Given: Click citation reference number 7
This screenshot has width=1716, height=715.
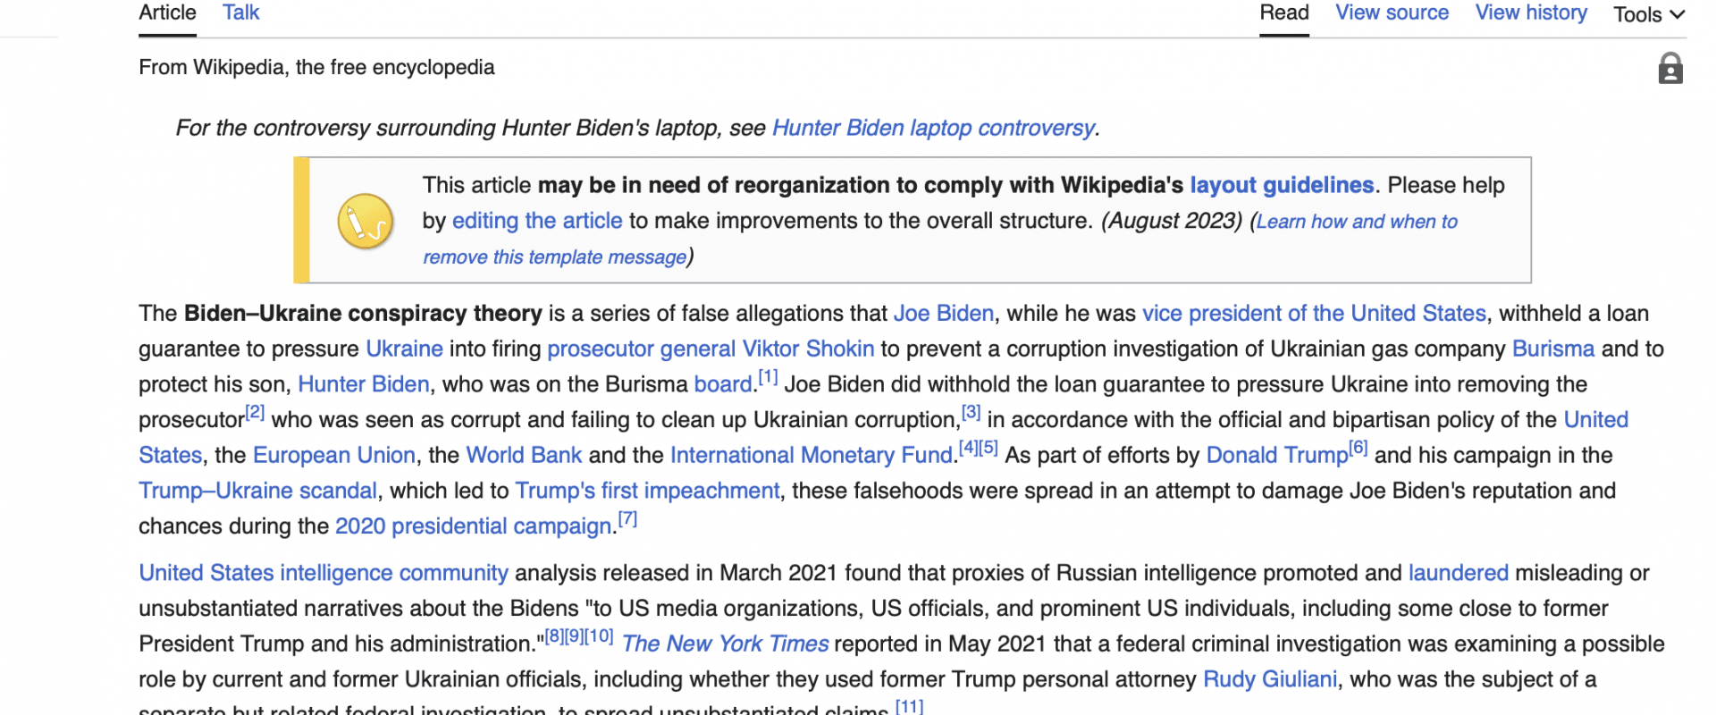Looking at the screenshot, I should point(627,519).
